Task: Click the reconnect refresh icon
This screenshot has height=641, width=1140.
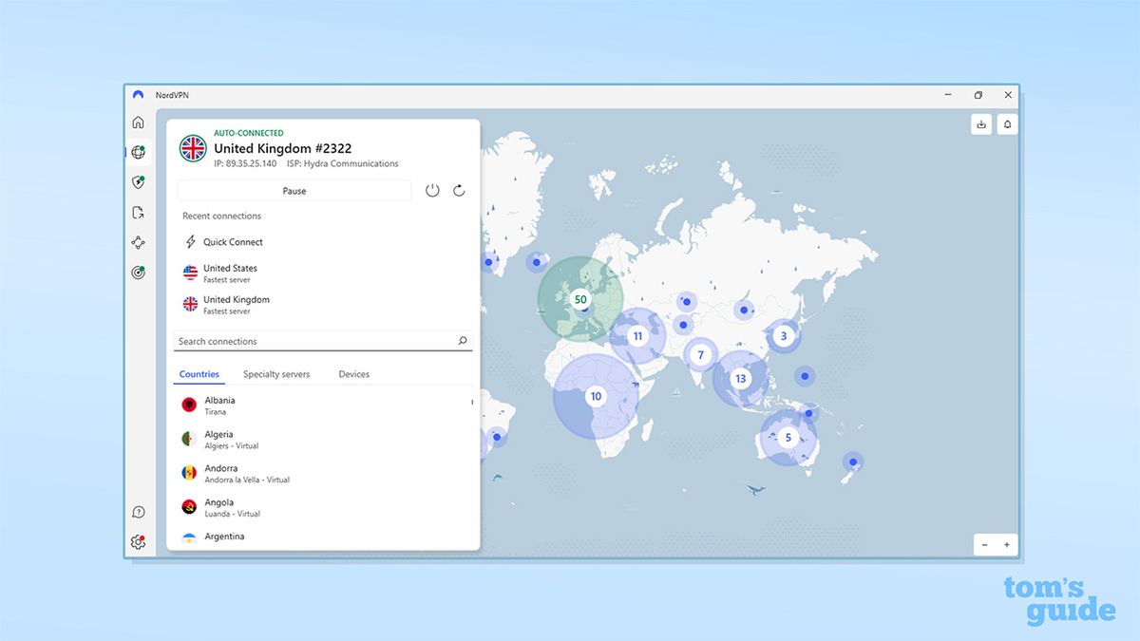Action: 459,190
